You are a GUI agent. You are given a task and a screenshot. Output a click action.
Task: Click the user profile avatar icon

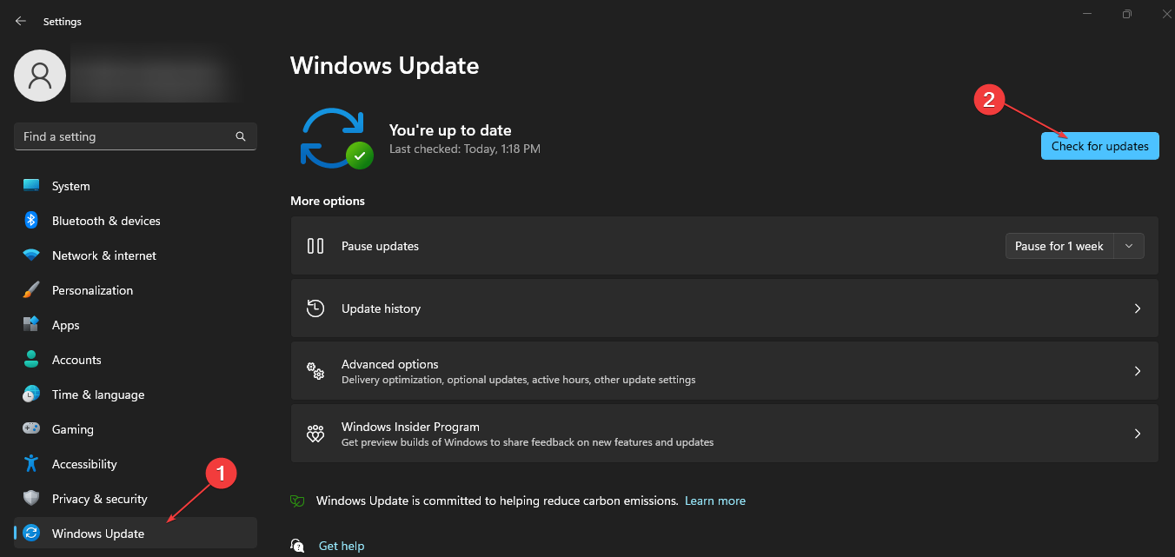point(40,76)
